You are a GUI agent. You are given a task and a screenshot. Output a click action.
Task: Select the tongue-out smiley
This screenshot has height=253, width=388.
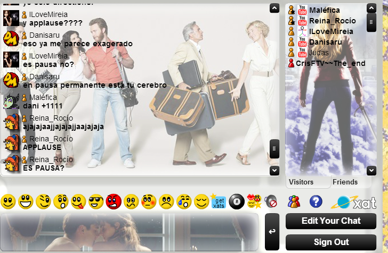(x=78, y=202)
